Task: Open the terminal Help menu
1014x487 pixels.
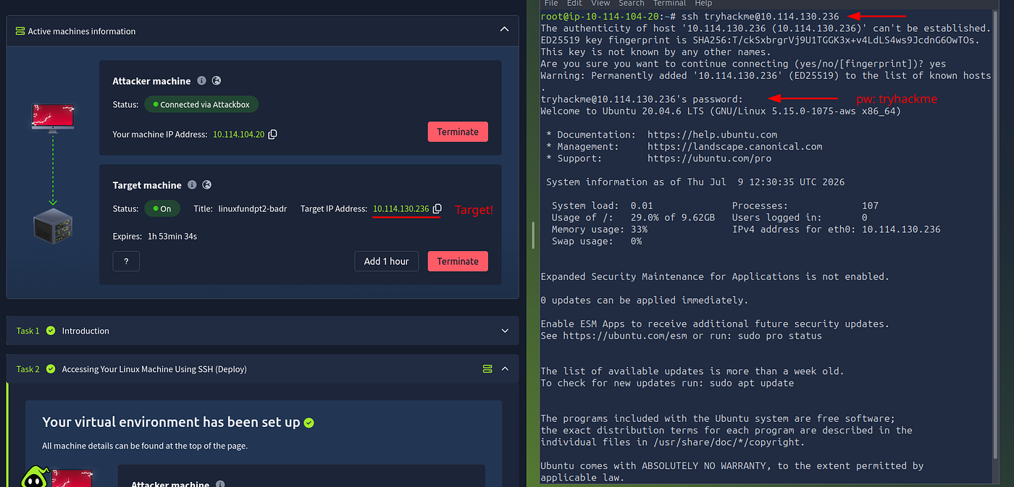Action: pyautogui.click(x=703, y=4)
